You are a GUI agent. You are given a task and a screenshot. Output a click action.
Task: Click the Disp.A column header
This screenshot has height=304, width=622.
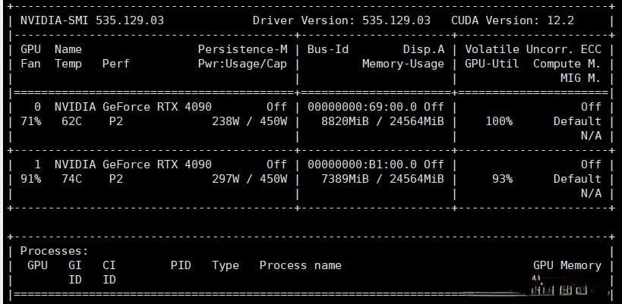tap(424, 49)
